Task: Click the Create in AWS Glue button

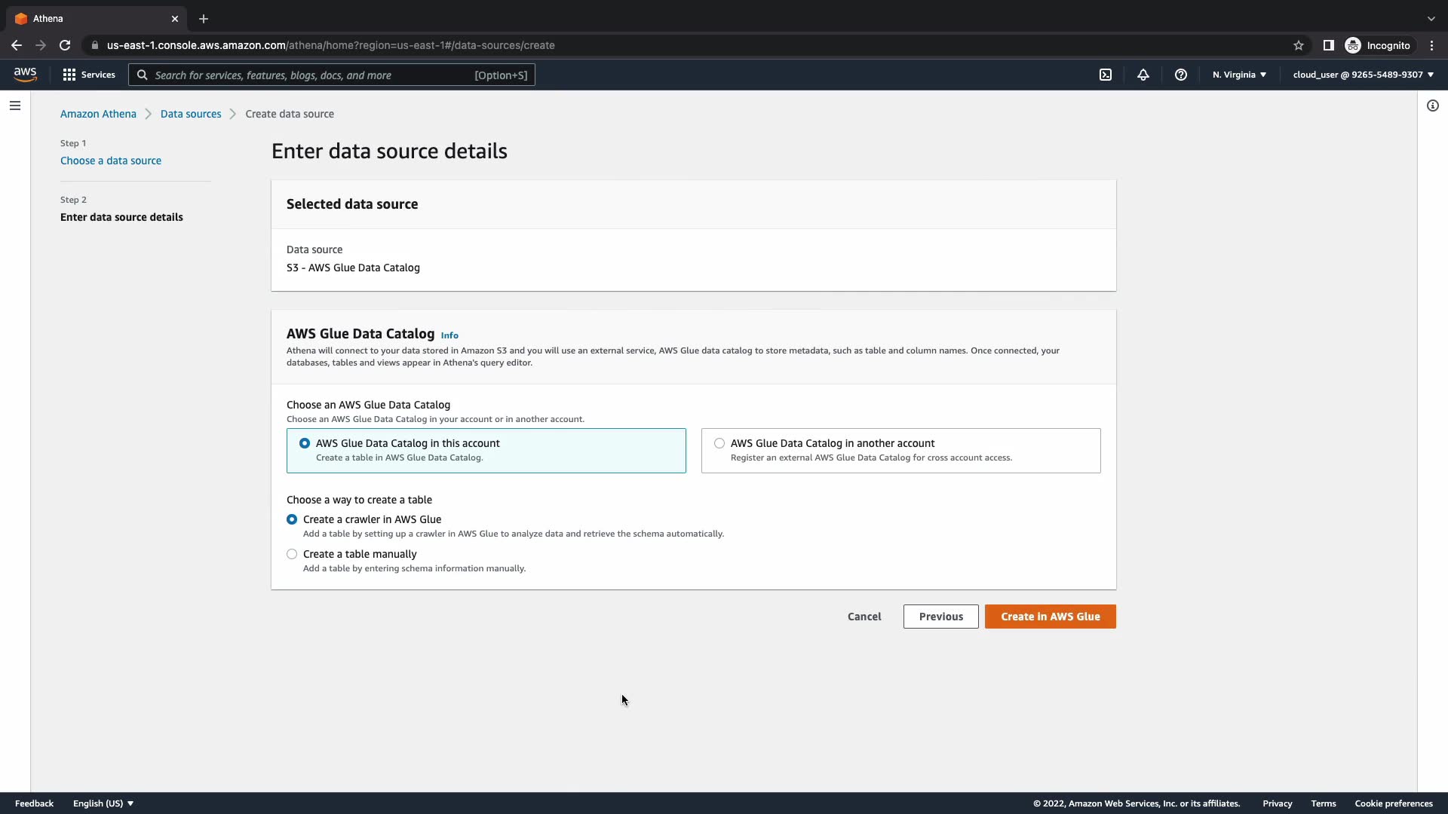Action: (x=1050, y=617)
